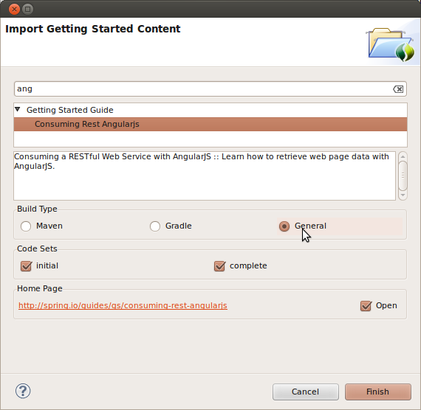Screen dimensions: 421x410
Task: Maximize the dialog with the title bar button
Action: (27, 10)
